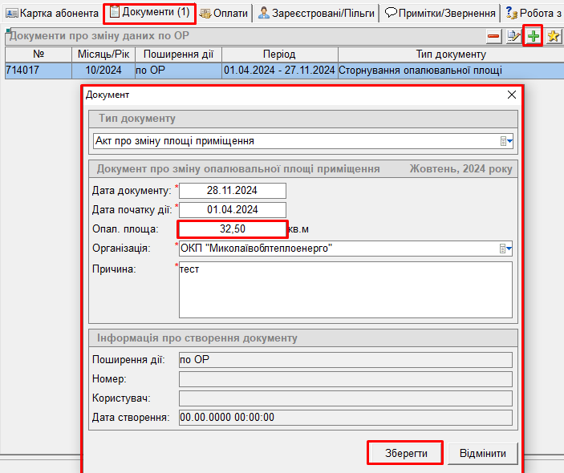This screenshot has width=564, height=473.
Task: Close the Документ dialog with X
Action: pos(512,95)
